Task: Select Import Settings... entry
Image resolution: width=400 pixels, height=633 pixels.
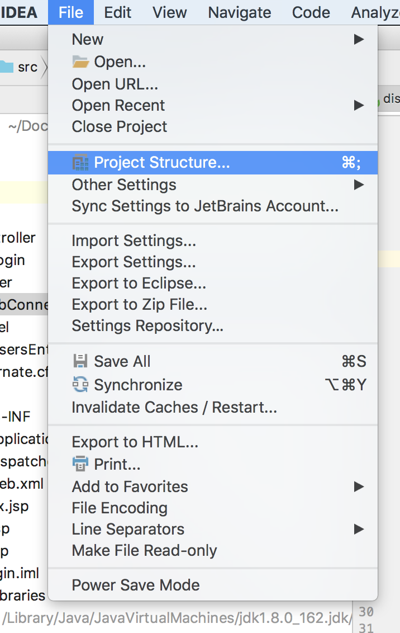Action: tap(212, 240)
